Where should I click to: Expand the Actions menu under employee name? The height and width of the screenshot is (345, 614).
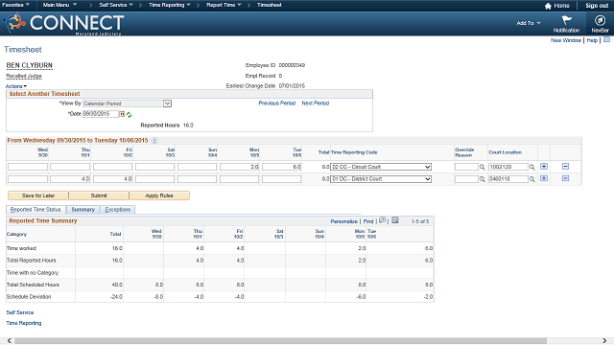click(x=16, y=86)
